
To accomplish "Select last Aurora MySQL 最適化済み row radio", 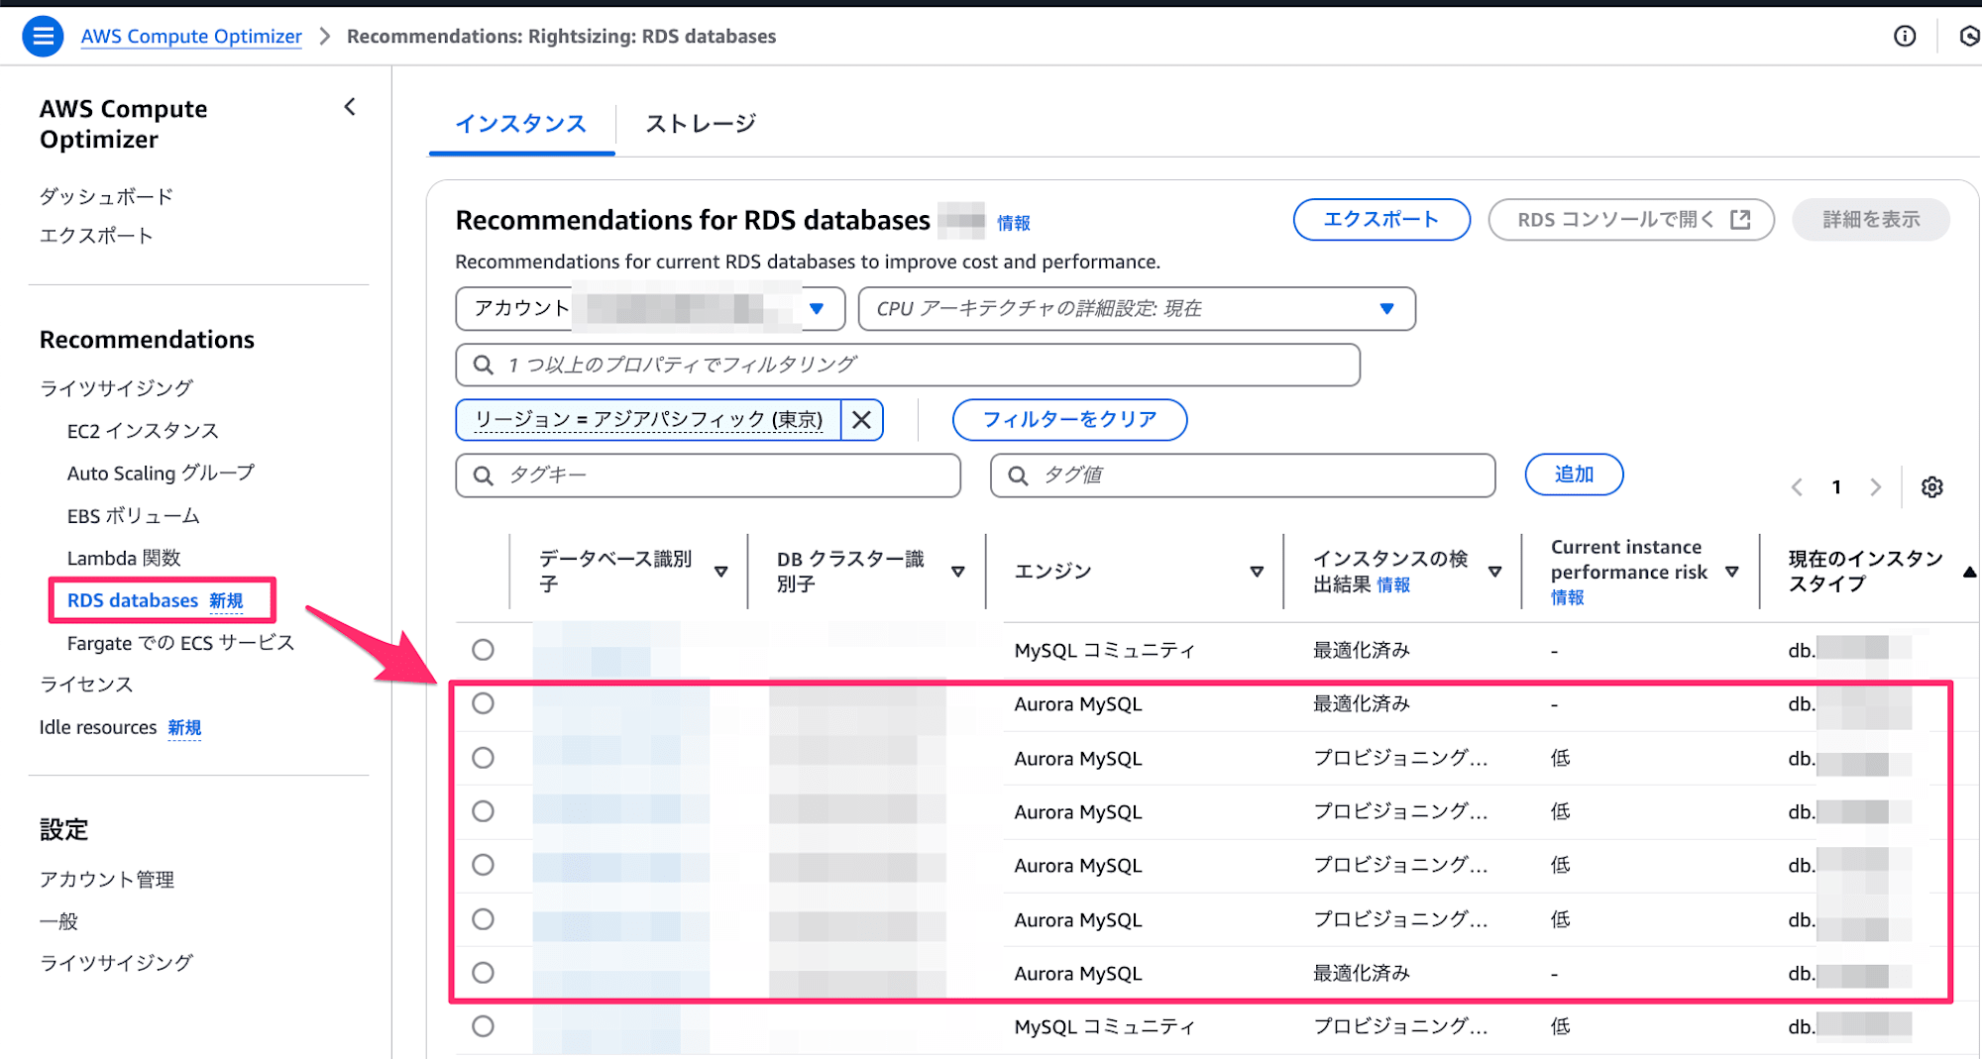I will 483,973.
